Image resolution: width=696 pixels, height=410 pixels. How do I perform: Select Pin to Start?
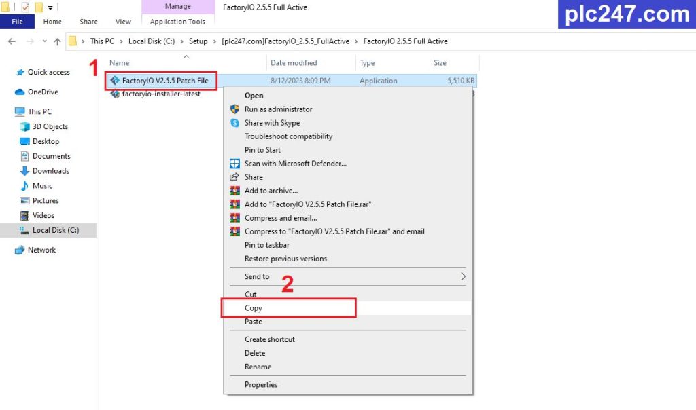pyautogui.click(x=348, y=150)
